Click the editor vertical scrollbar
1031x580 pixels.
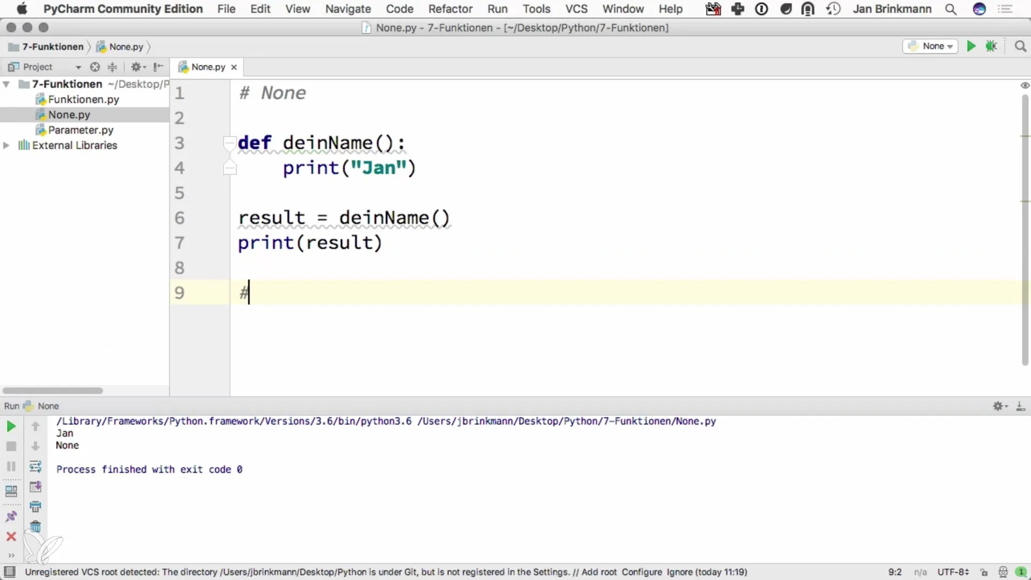[1025, 230]
